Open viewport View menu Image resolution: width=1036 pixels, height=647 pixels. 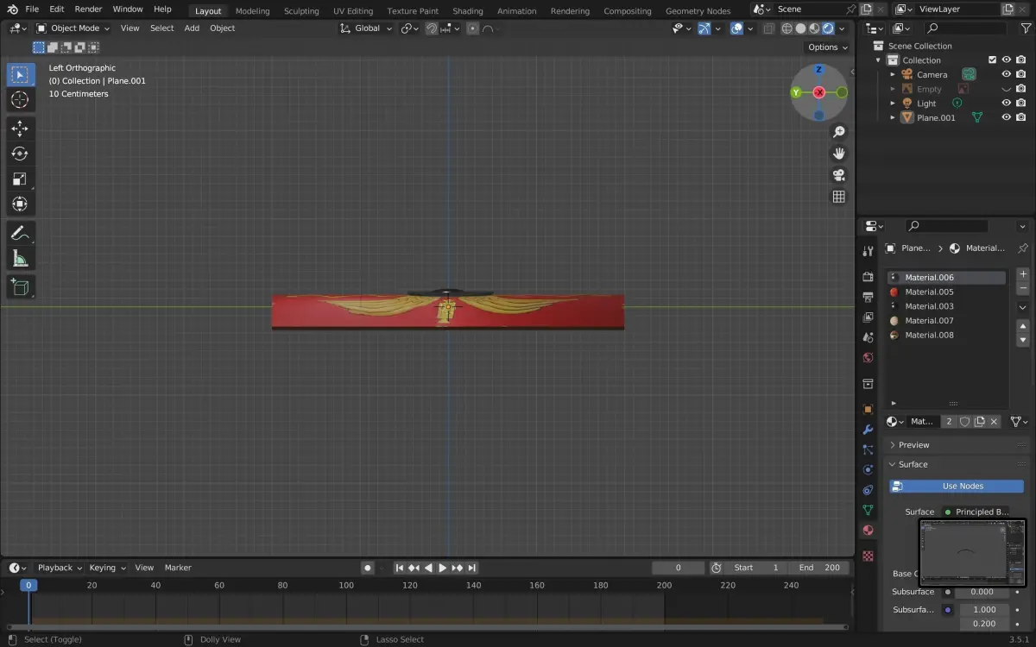[x=129, y=28]
